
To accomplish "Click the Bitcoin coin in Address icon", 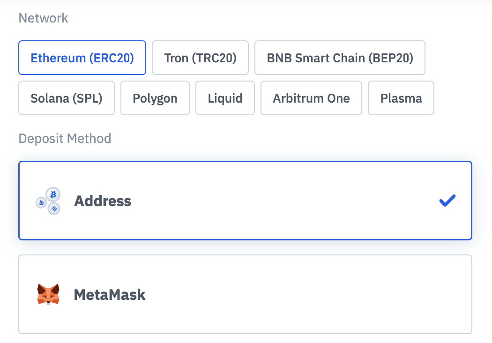I will pos(53,194).
